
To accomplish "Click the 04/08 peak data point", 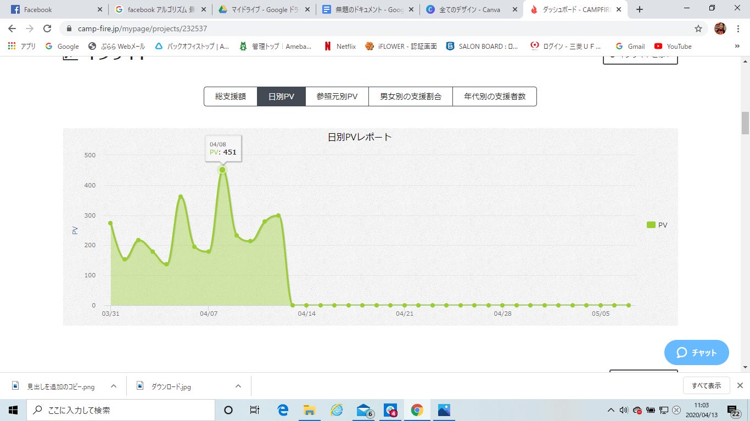I will [x=222, y=170].
